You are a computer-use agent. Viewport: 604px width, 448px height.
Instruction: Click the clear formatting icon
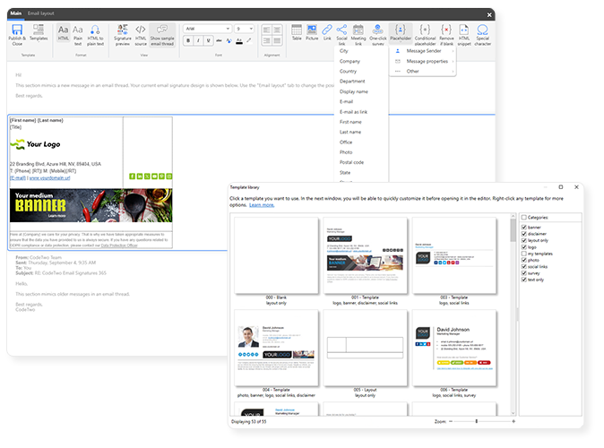[249, 40]
